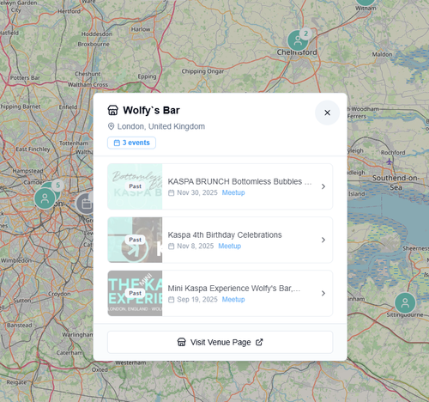
Task: Click the user marker near Sittingbourne
Action: tap(405, 303)
